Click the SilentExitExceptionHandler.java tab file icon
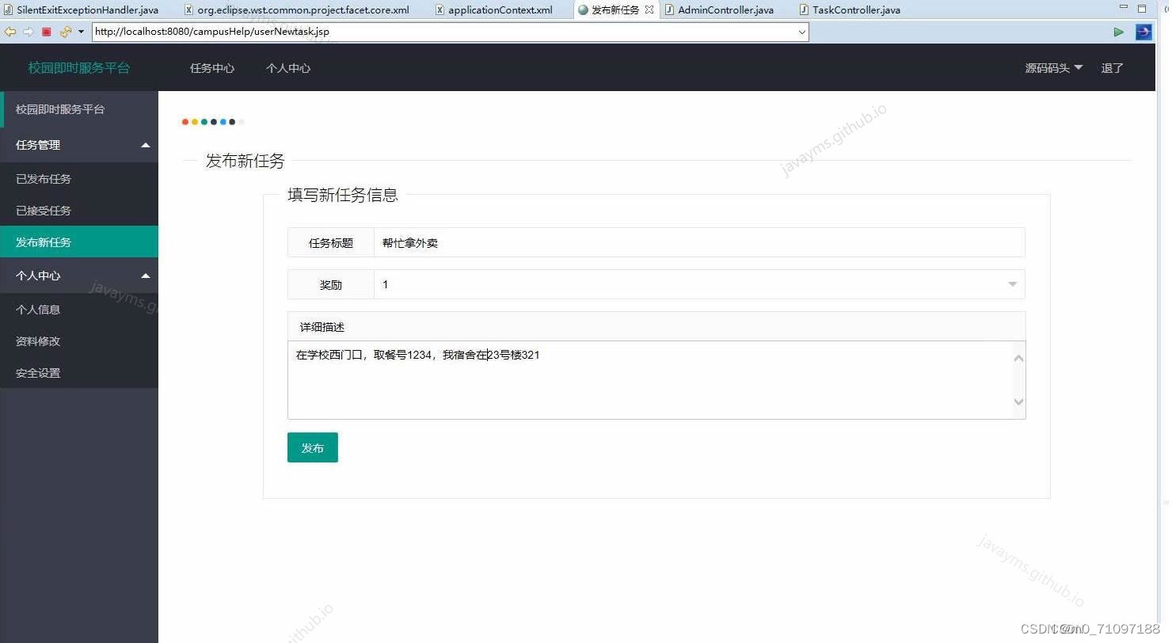 8,10
